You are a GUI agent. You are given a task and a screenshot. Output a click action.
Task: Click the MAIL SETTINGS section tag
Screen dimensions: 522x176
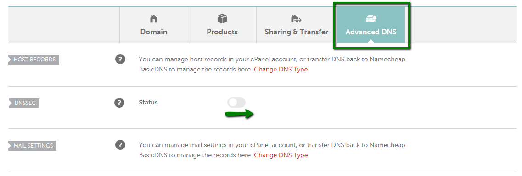click(x=33, y=145)
